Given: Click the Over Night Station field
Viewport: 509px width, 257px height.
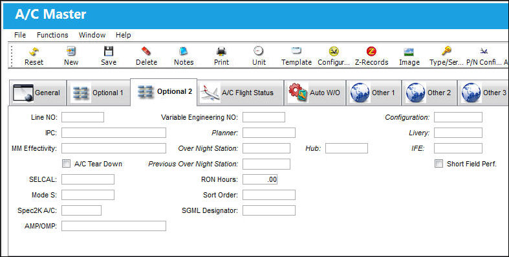Looking at the screenshot, I should coord(266,148).
